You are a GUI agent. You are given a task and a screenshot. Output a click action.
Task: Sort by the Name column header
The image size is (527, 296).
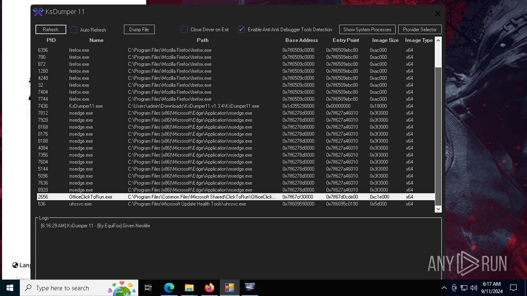(96, 40)
